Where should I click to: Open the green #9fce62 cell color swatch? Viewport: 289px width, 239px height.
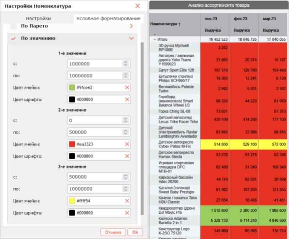coord(72,87)
